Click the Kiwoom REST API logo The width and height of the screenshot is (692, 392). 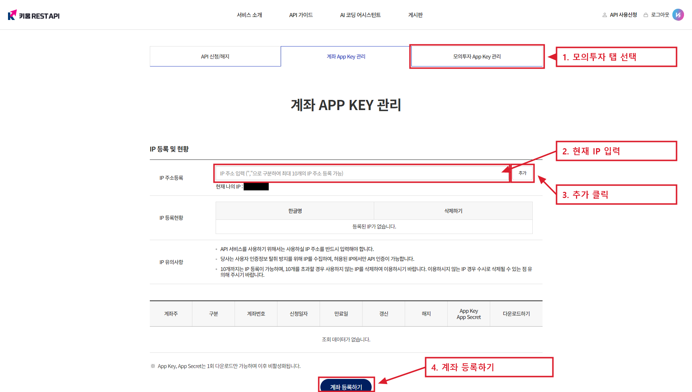[33, 15]
